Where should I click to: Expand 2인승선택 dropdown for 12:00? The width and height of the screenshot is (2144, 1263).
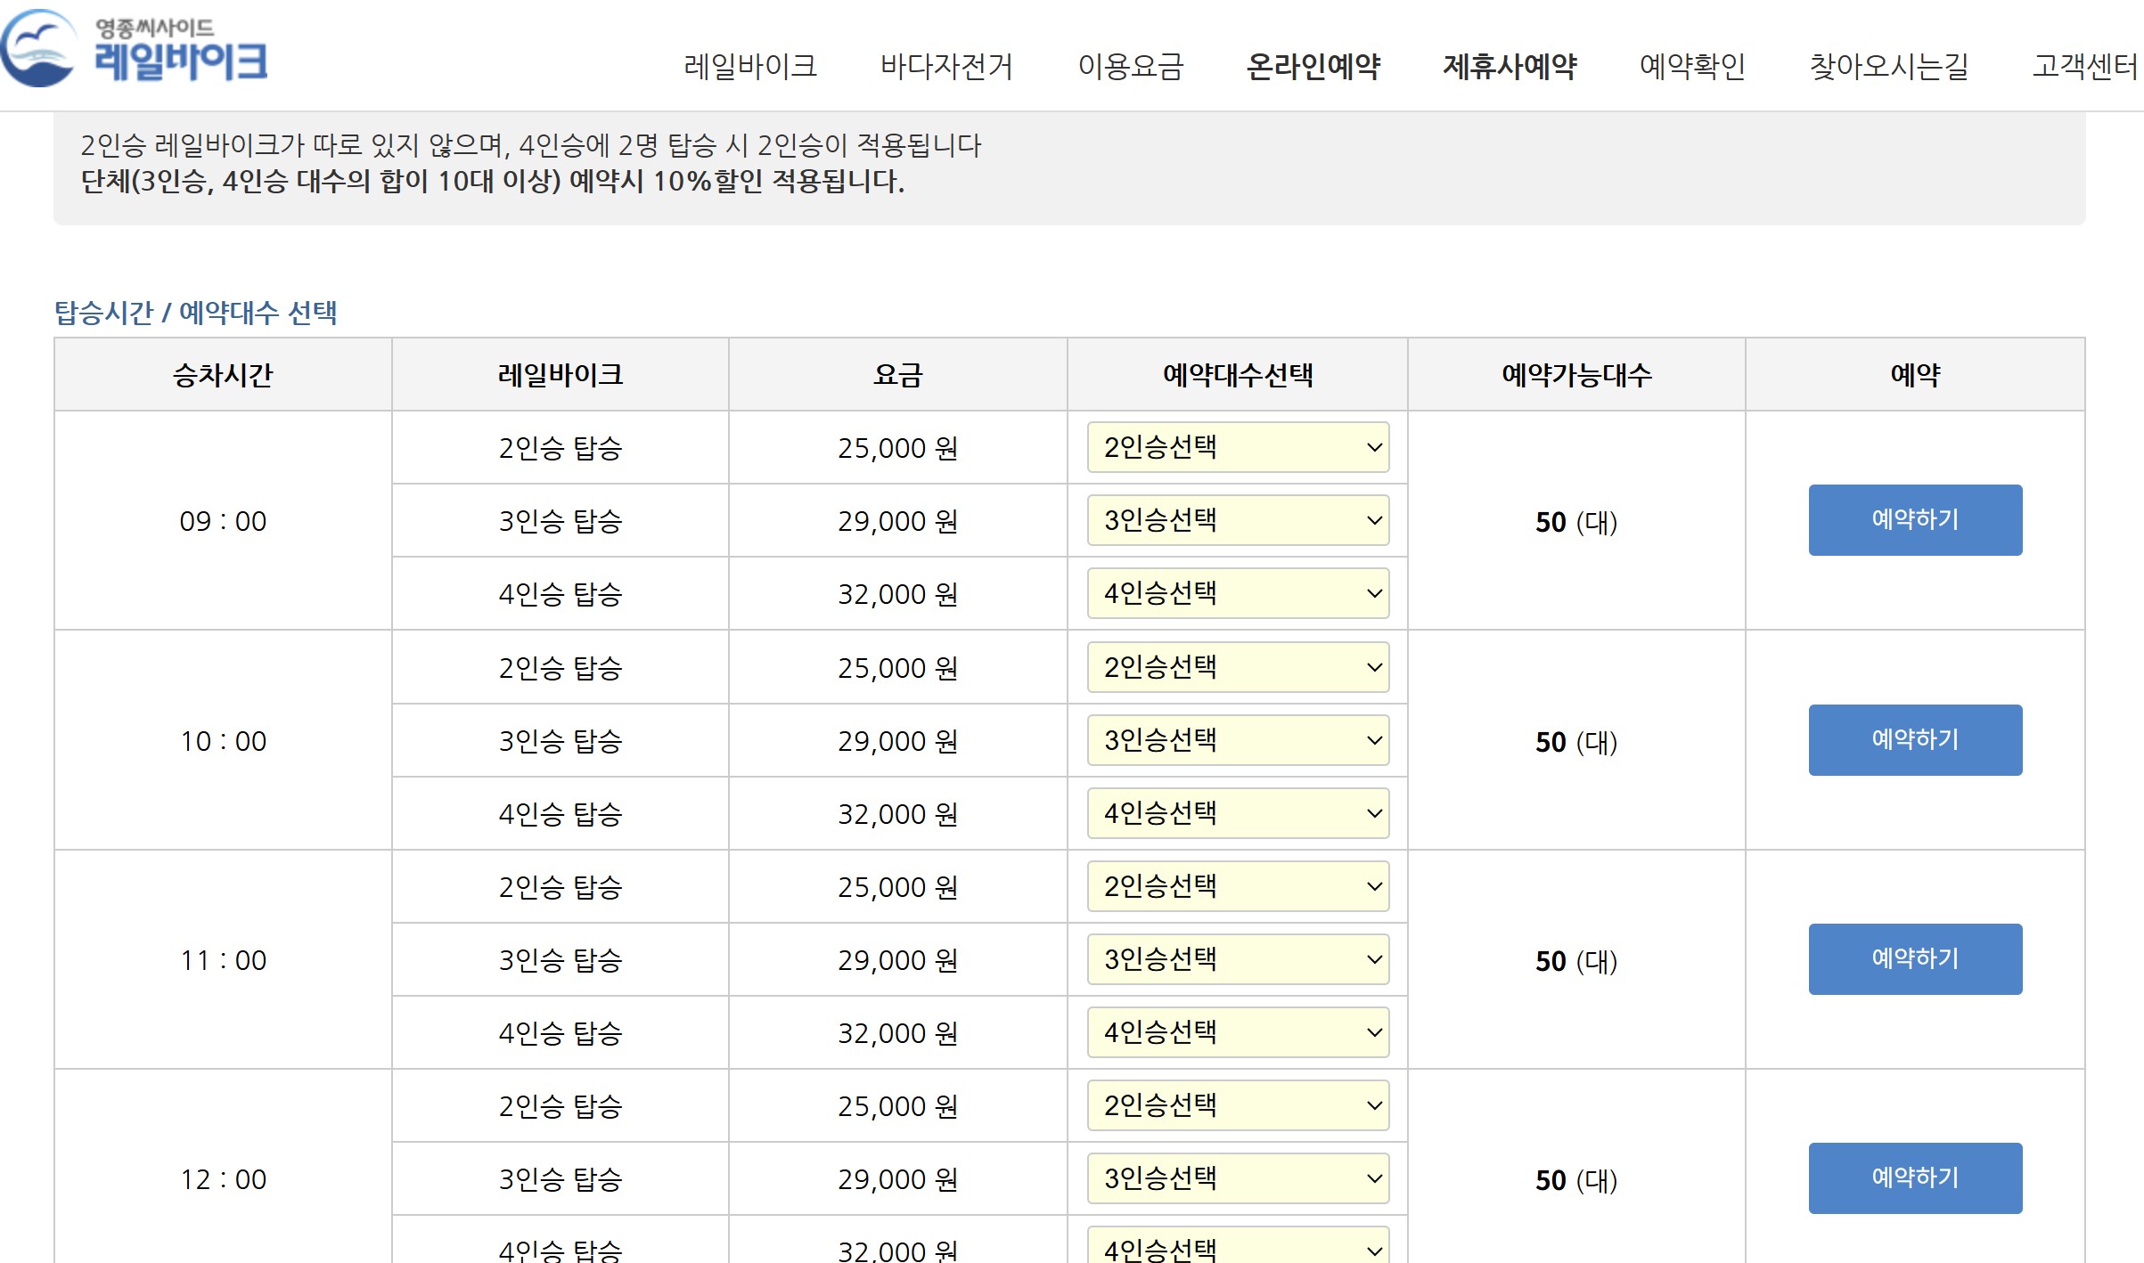1237,1105
